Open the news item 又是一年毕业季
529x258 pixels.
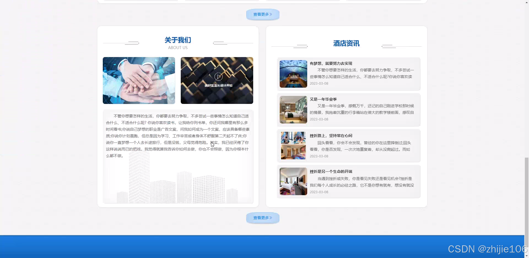(323, 99)
